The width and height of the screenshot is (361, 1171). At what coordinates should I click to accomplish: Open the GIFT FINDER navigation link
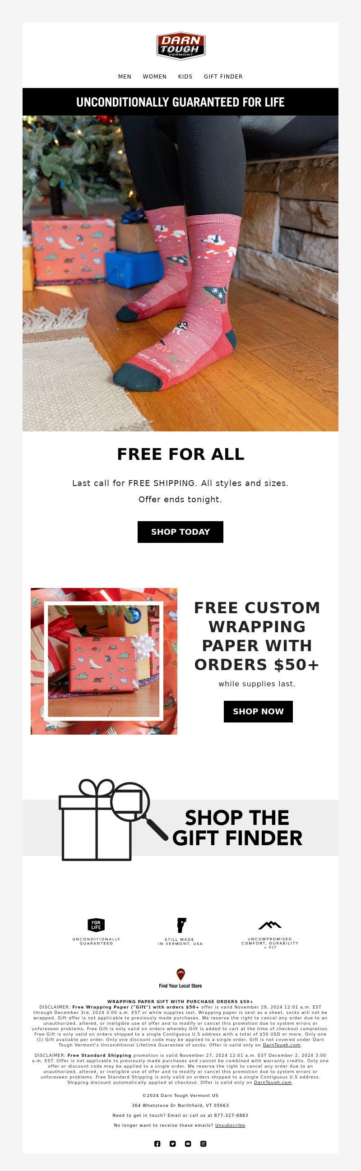(223, 76)
